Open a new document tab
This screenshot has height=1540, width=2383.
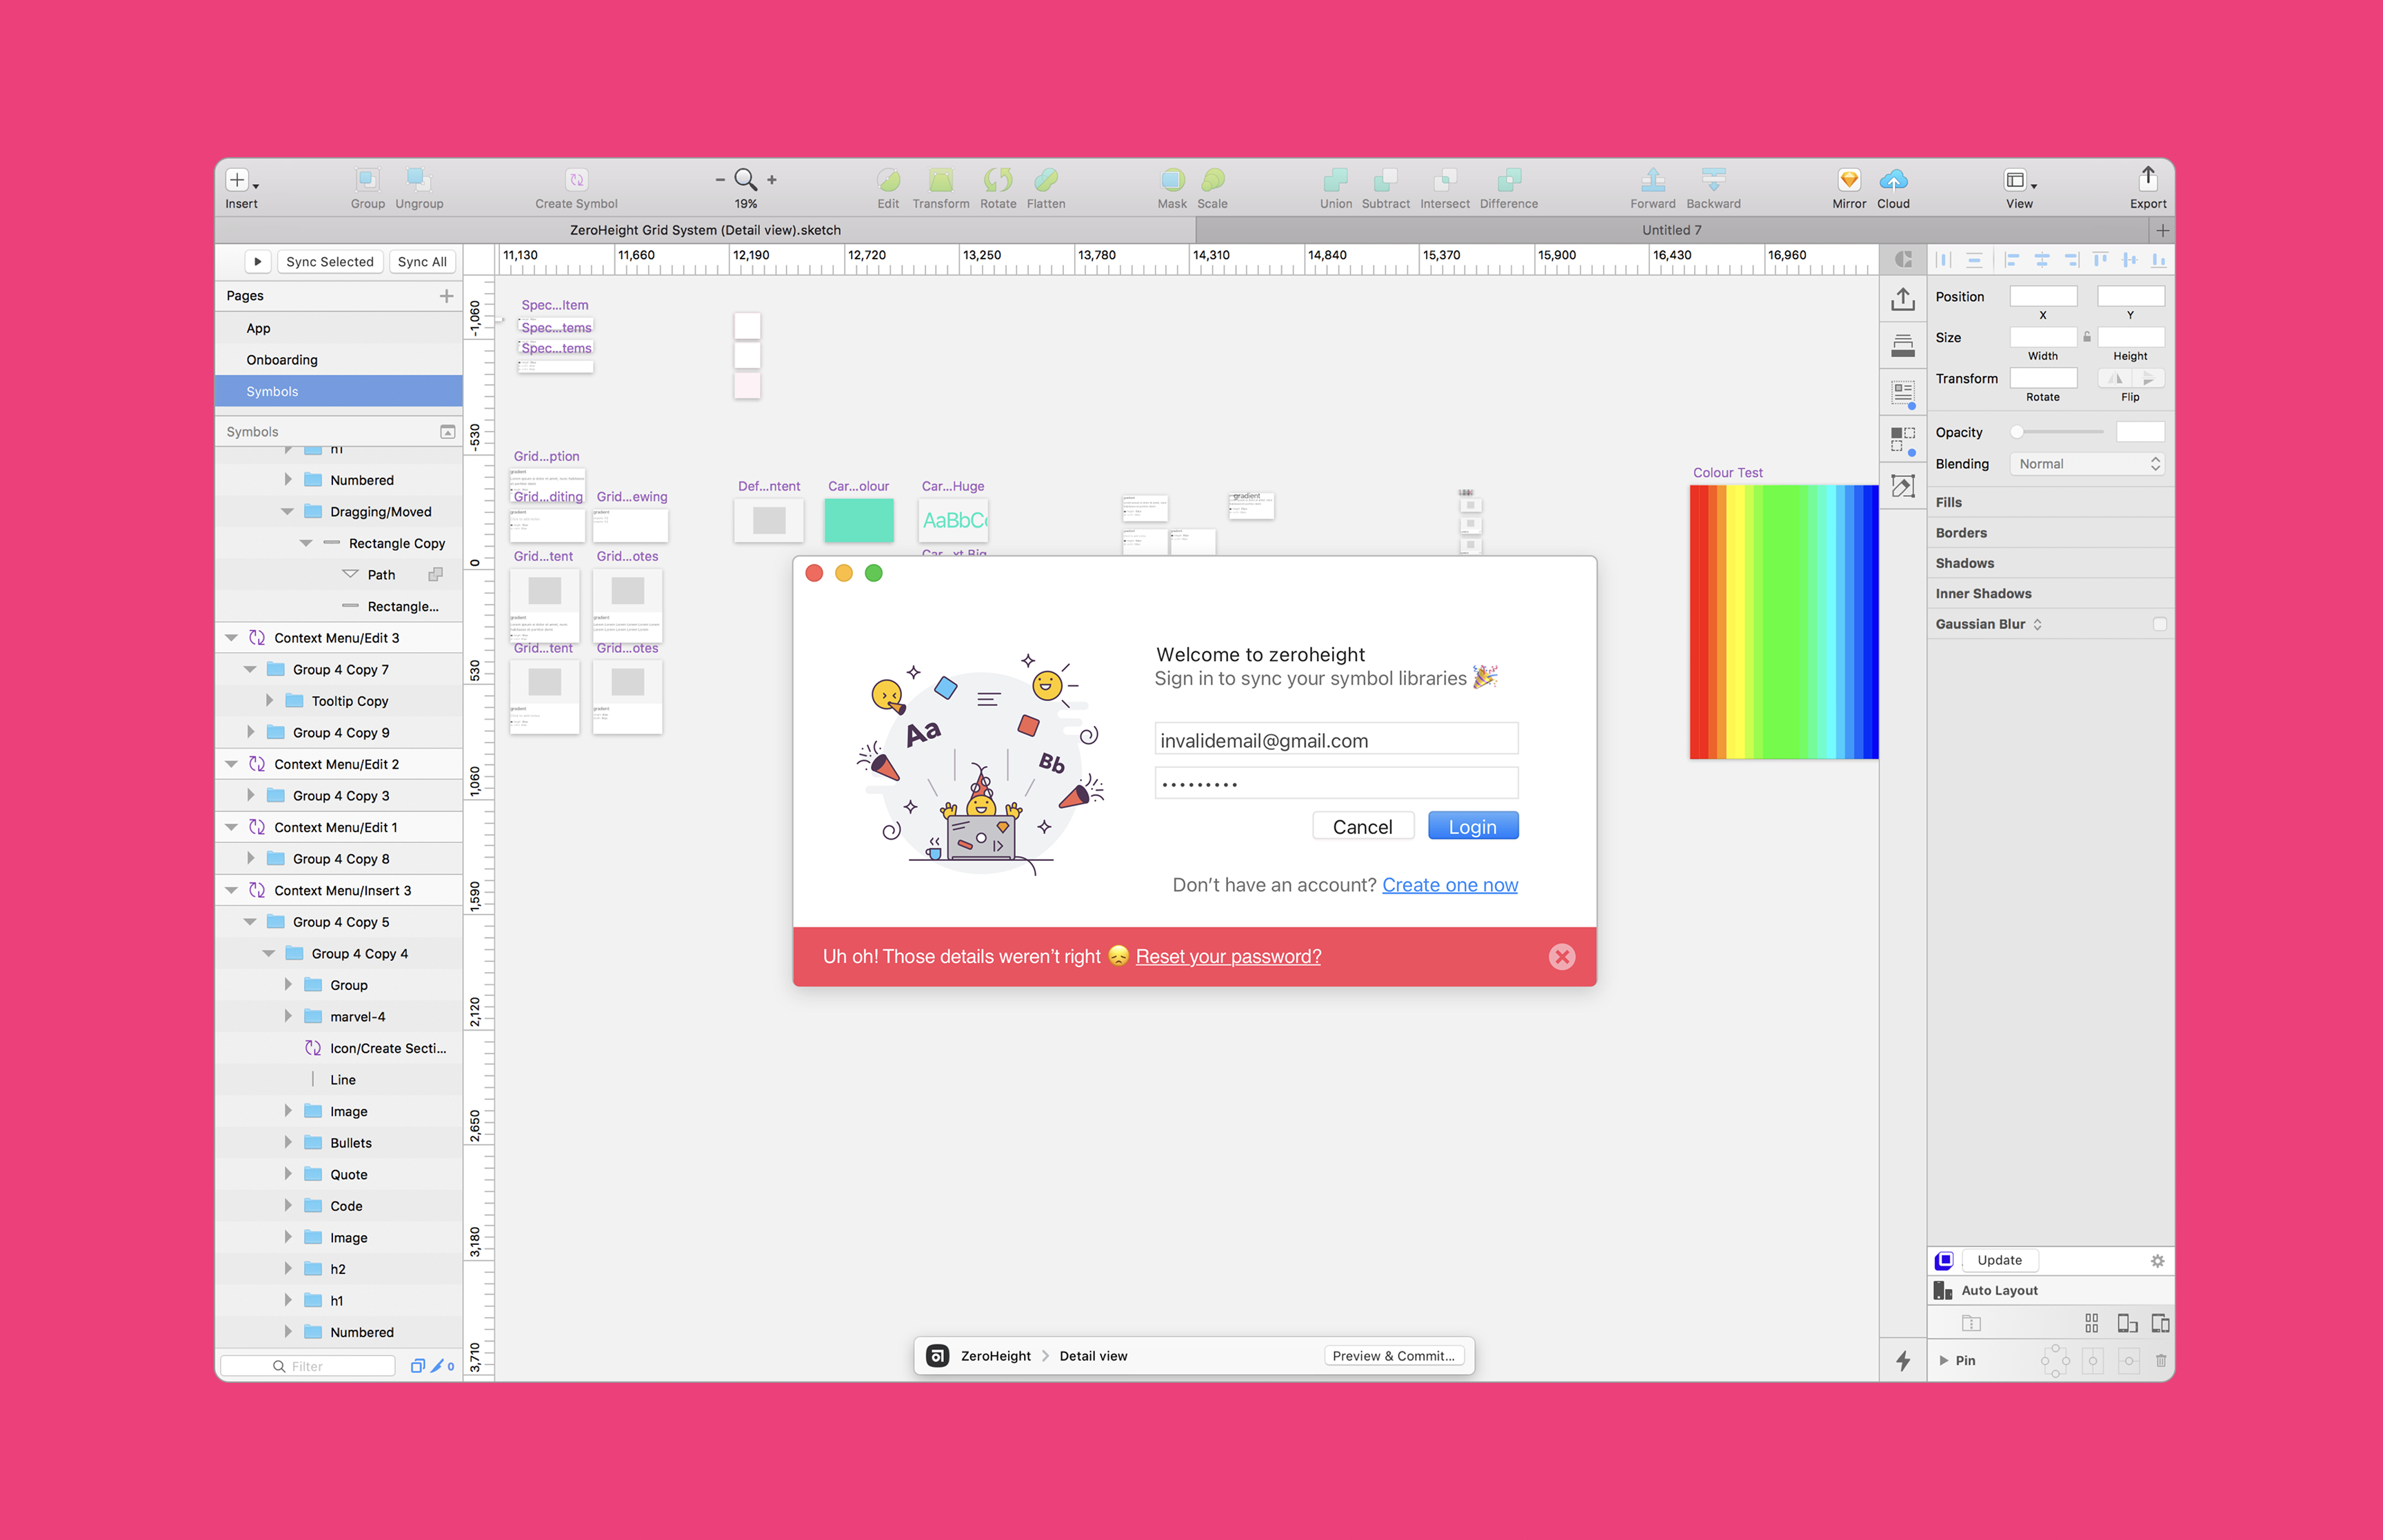click(2162, 230)
